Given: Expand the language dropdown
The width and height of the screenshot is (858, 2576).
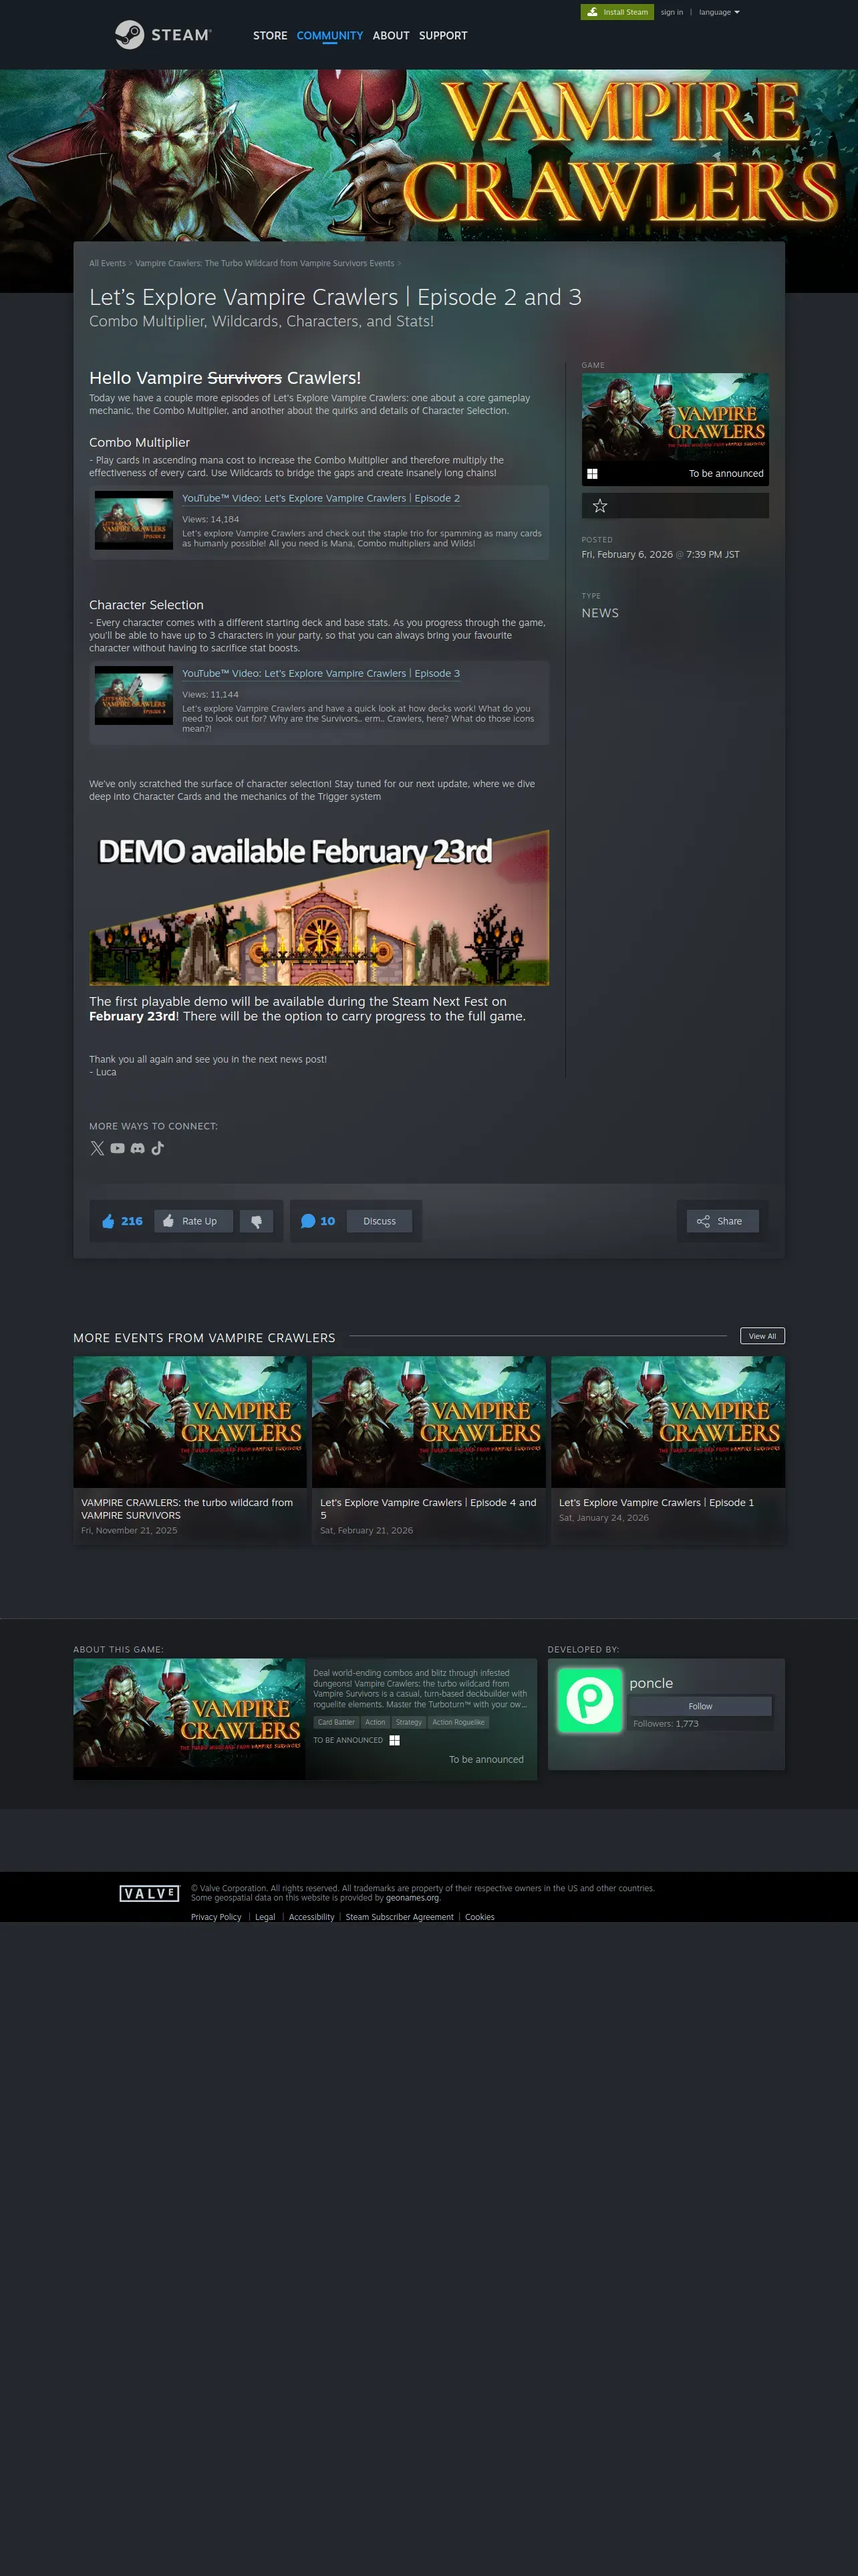Looking at the screenshot, I should [719, 12].
